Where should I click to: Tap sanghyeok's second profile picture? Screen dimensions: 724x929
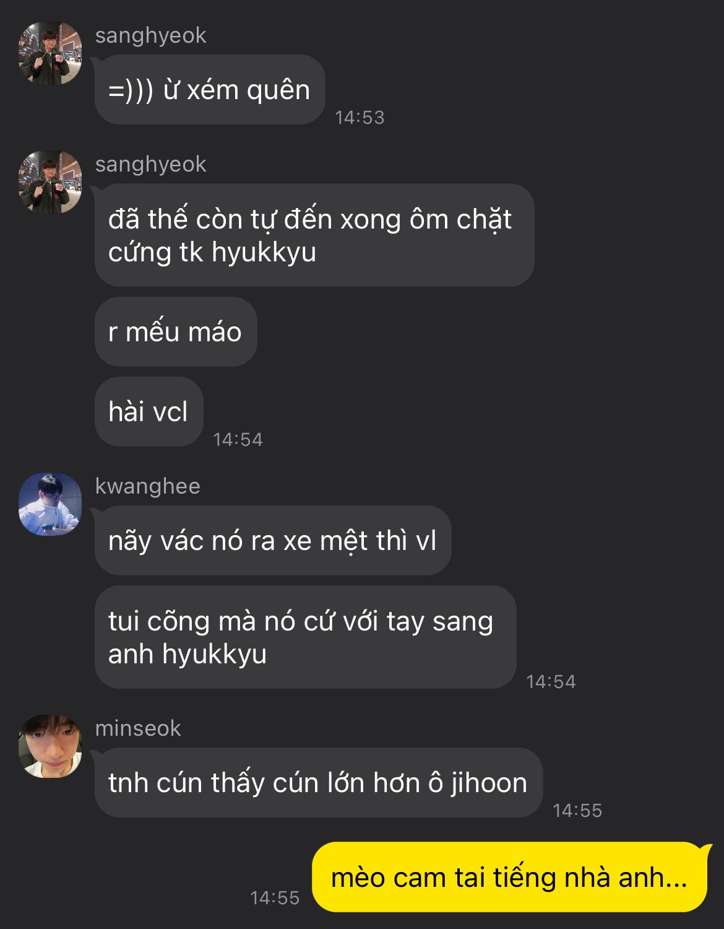(x=50, y=181)
